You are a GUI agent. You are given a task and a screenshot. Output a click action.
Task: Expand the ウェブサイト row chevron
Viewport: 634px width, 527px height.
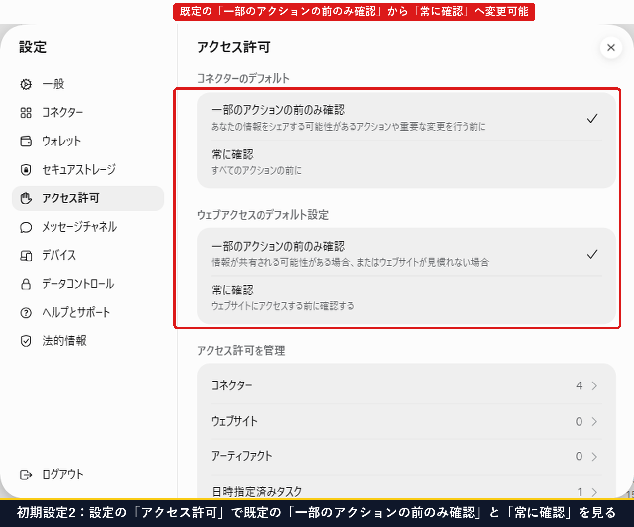coord(594,422)
